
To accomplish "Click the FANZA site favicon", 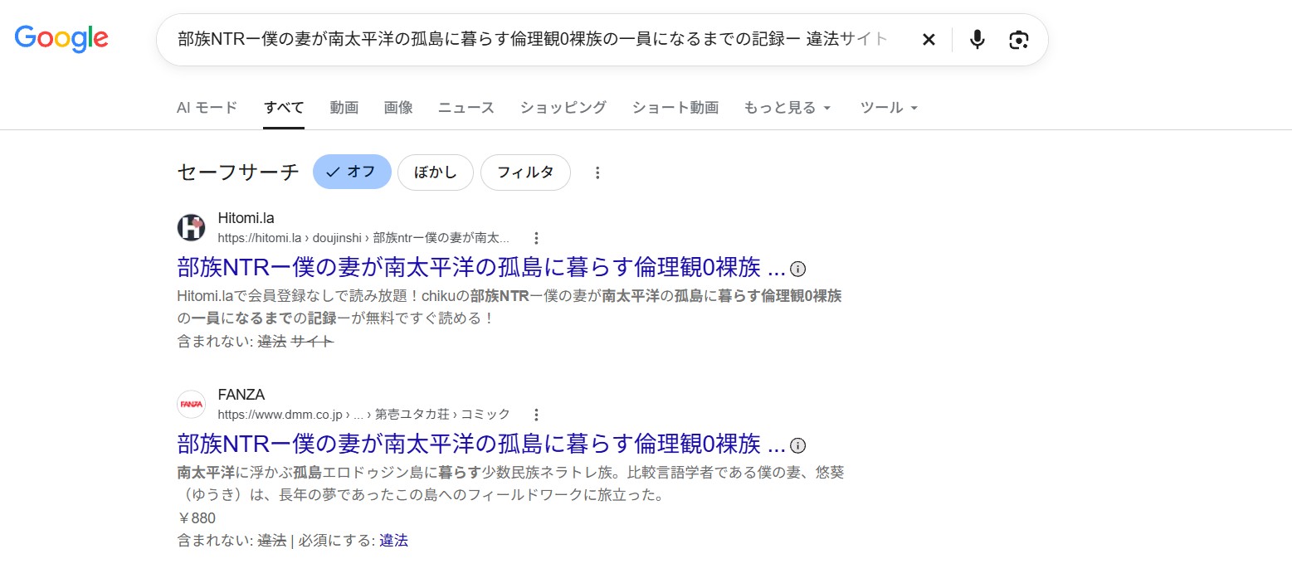I will [191, 404].
